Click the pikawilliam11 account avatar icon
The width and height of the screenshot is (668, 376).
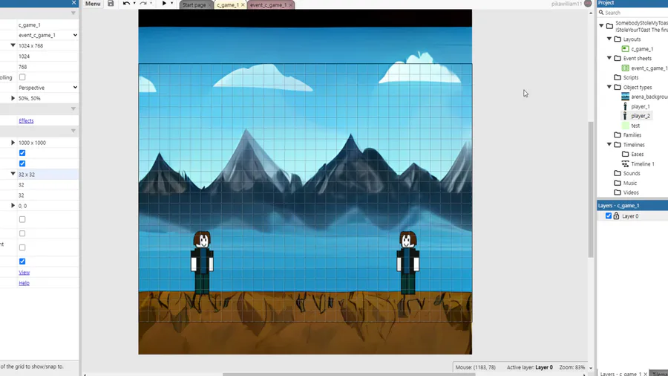tap(588, 4)
